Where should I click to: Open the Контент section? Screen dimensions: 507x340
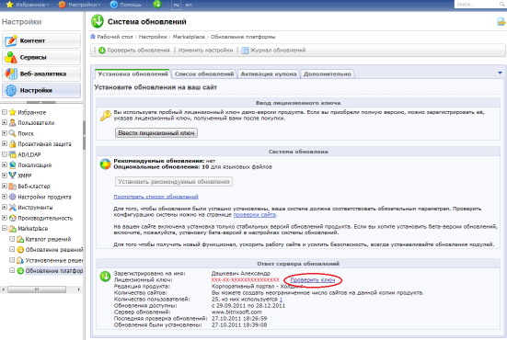(41, 40)
